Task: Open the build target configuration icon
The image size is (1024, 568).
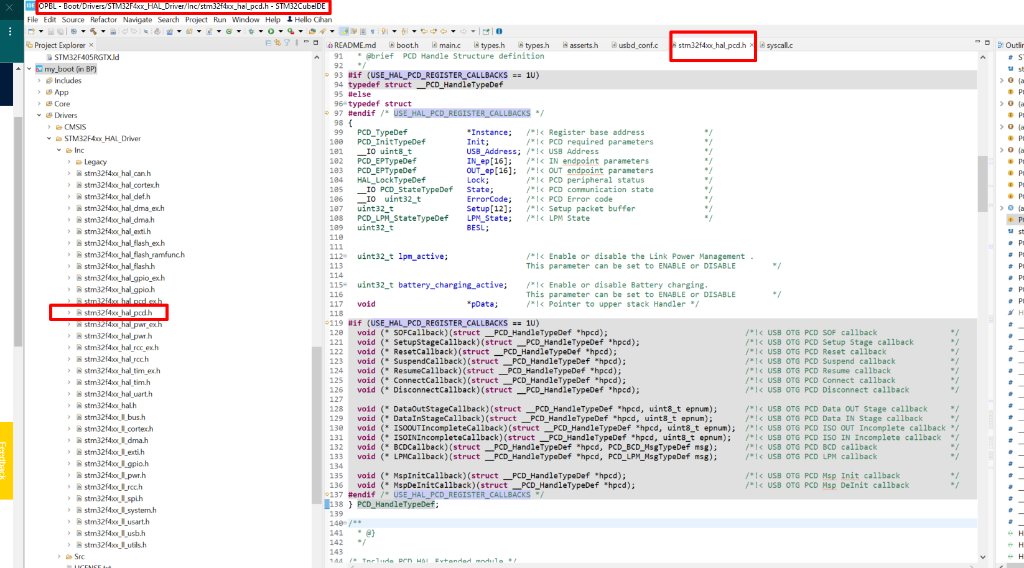Action: point(73,31)
